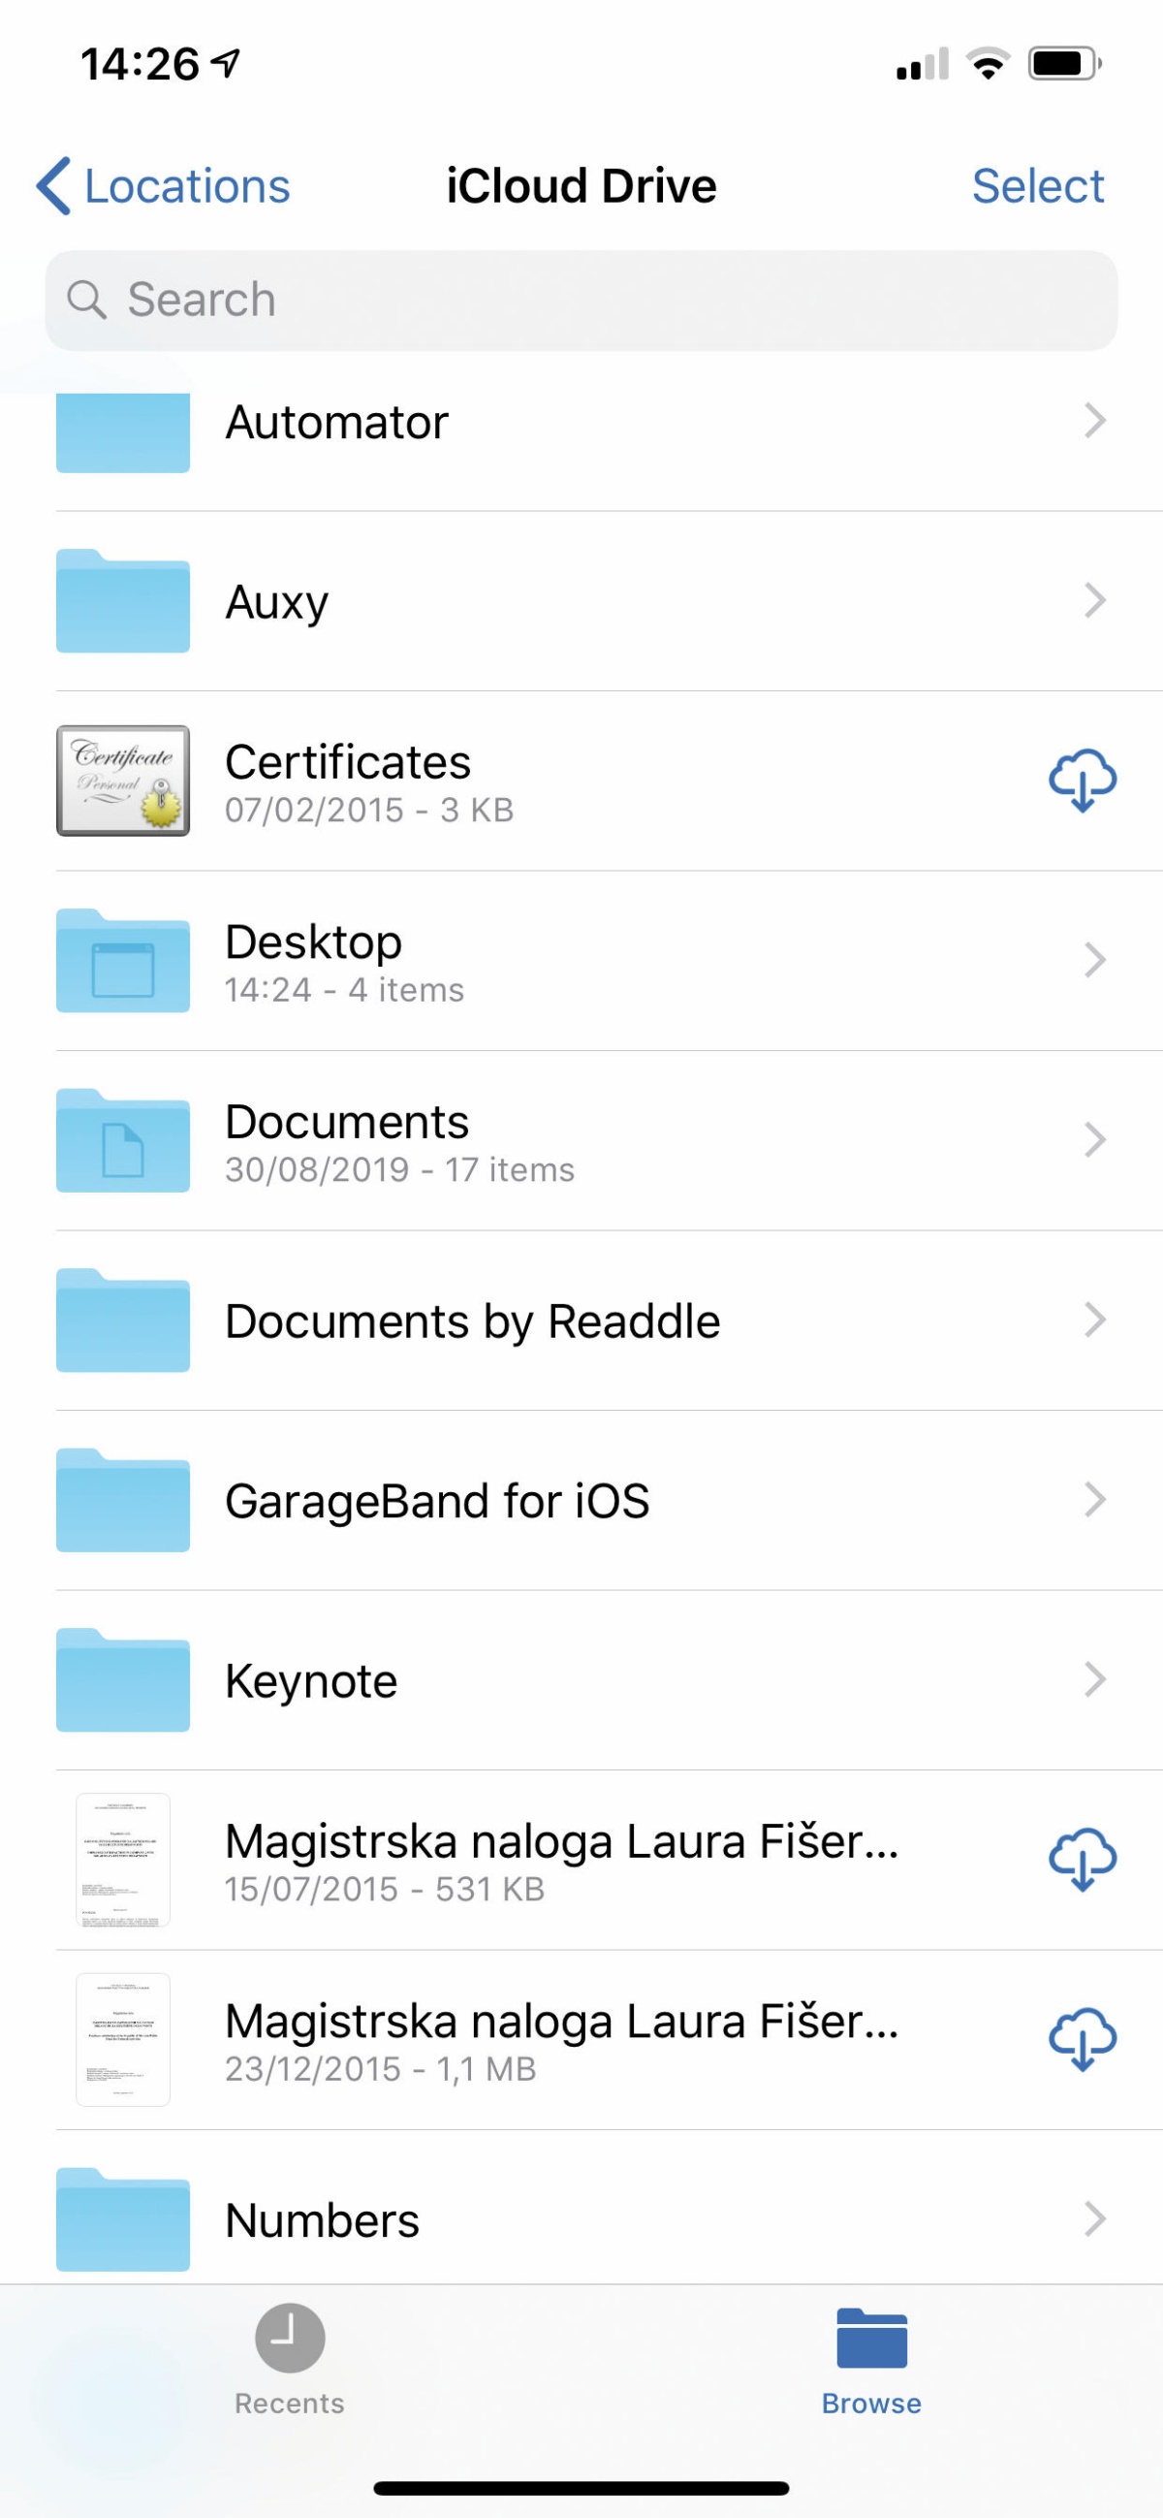Tap the Auxy folder name
This screenshot has width=1163, height=2518.
pos(276,603)
